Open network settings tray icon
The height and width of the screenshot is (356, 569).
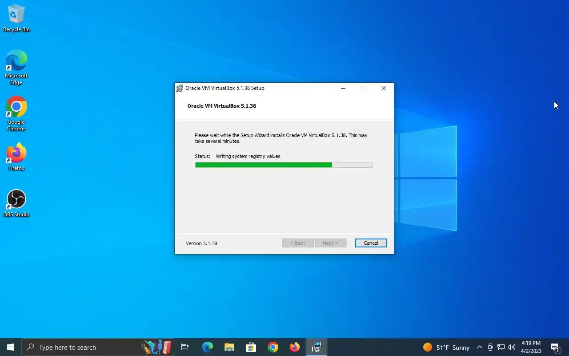pyautogui.click(x=501, y=347)
